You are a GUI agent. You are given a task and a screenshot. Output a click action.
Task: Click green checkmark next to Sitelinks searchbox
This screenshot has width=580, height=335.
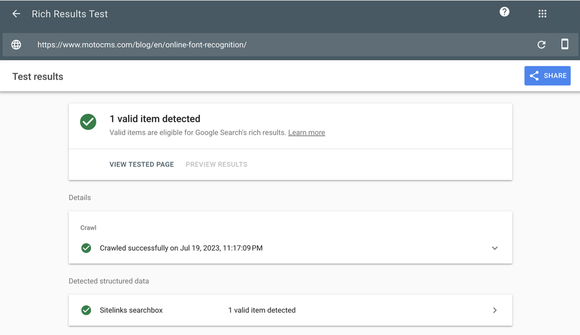pyautogui.click(x=86, y=310)
